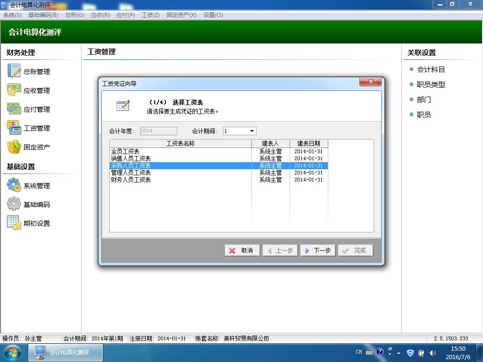483x362 pixels.
Task: Open 部门 link
Action: [424, 99]
